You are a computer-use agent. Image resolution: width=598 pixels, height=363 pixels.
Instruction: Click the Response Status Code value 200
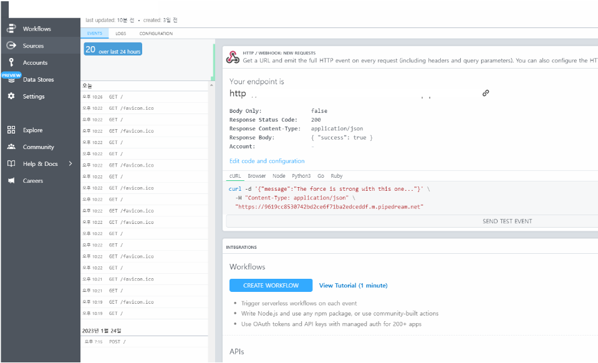point(316,120)
